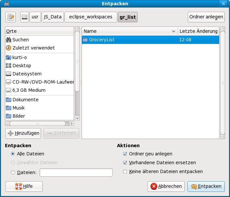Click inside the Dateien text field
Viewport: 230px width, 197px height.
pyautogui.click(x=76, y=173)
